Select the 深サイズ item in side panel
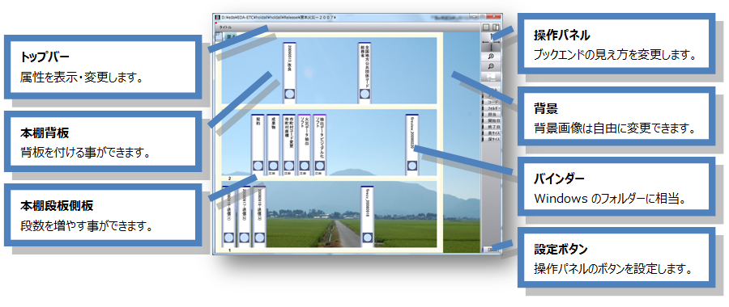The image size is (729, 307). coord(492,139)
